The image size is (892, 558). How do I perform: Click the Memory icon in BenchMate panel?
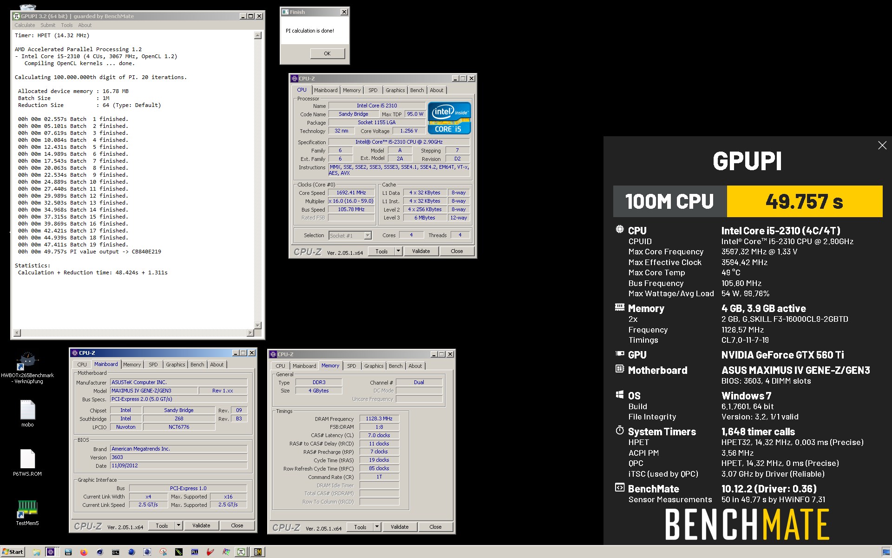point(619,307)
